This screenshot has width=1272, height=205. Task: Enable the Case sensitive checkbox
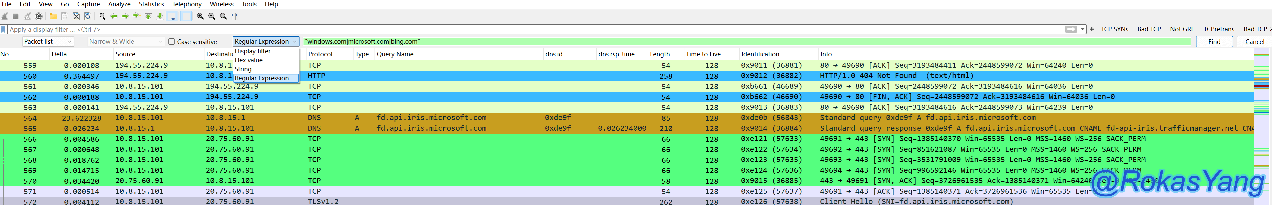point(172,41)
